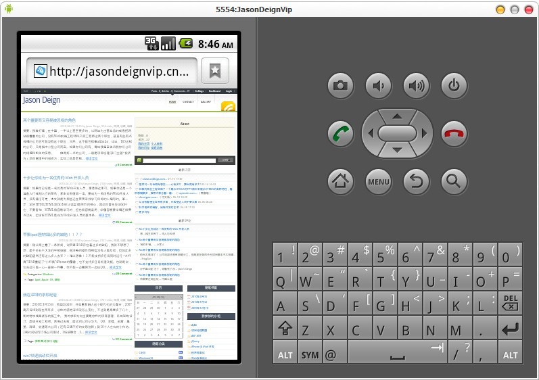Image resolution: width=539 pixels, height=380 pixels.
Task: Click the slash question-mark key
Action: [460, 352]
